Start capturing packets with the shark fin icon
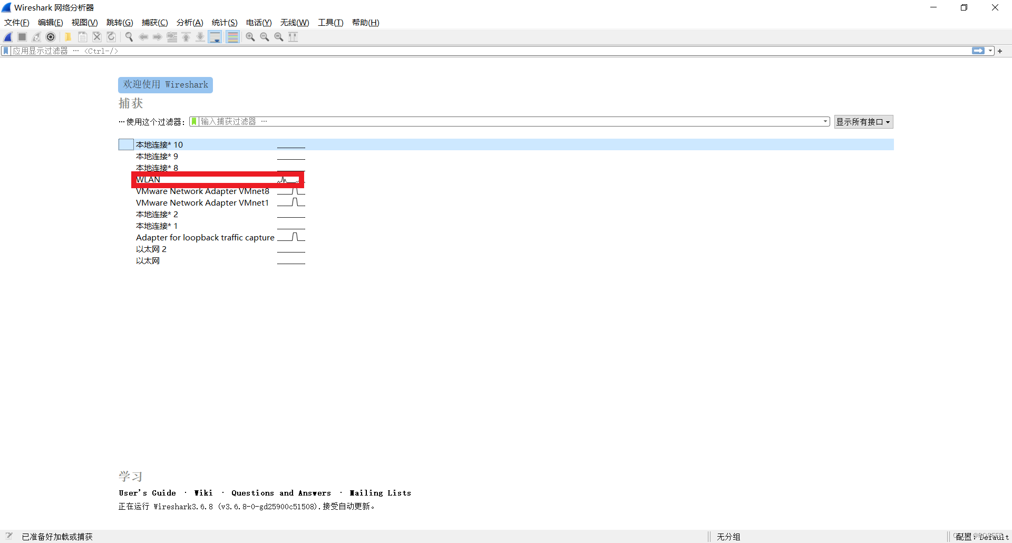 (8, 37)
